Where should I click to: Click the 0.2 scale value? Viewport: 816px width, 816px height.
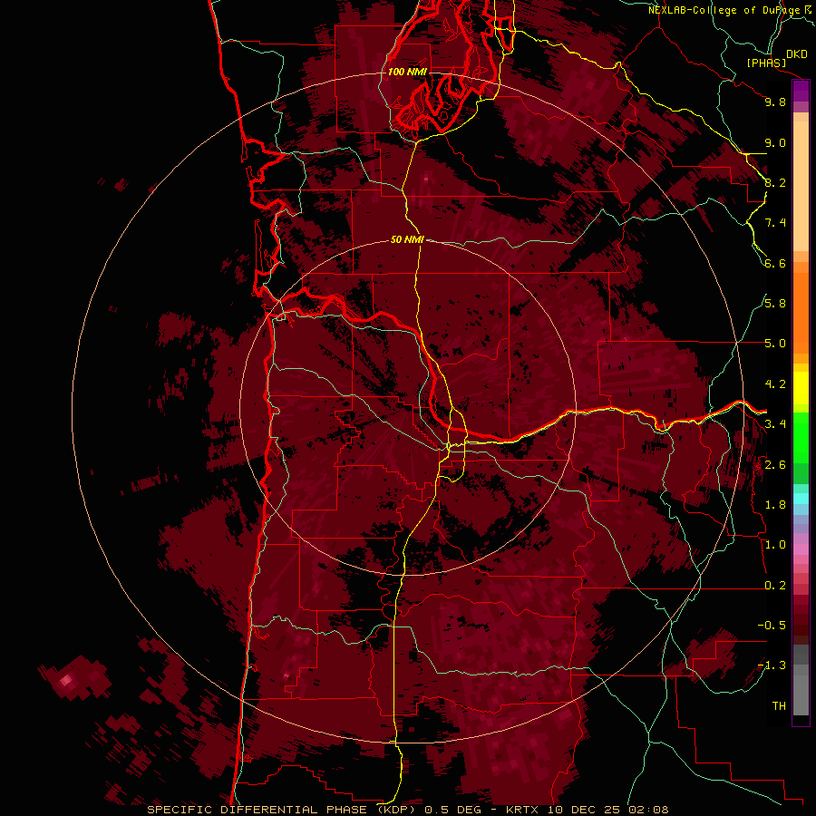pos(775,586)
